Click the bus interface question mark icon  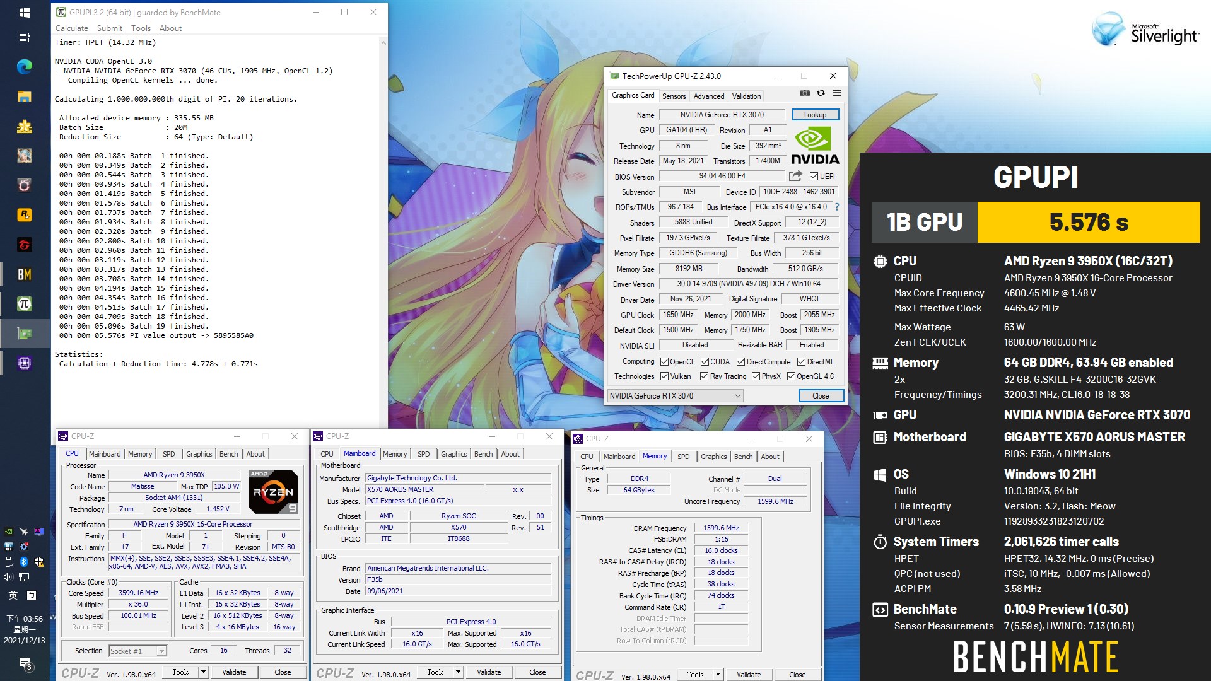(837, 207)
